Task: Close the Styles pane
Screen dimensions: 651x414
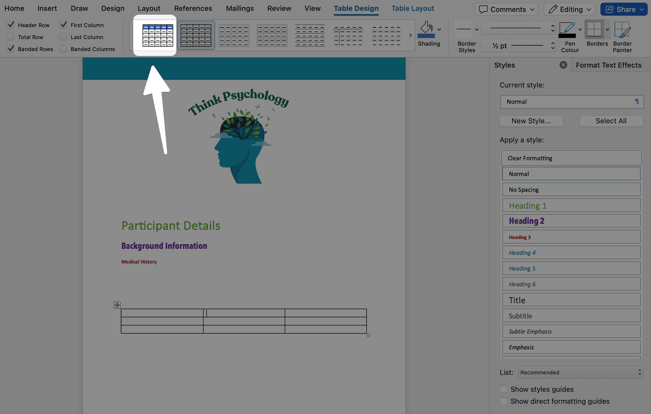Action: (x=563, y=65)
